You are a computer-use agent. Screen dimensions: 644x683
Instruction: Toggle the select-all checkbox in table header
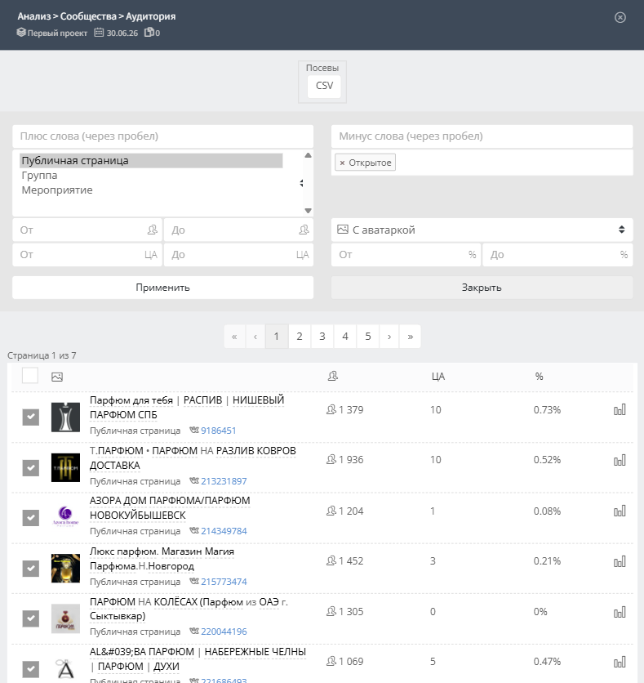(x=30, y=376)
